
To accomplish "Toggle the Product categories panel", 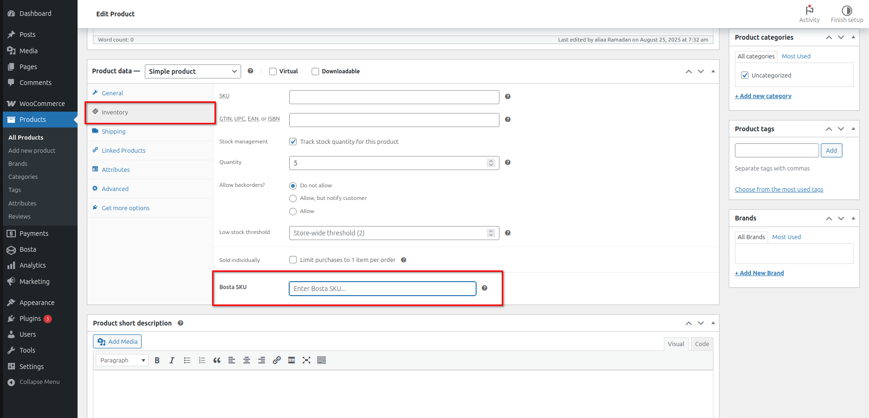I will point(853,37).
